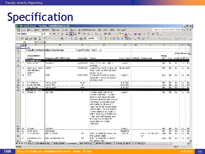Click the Fill Color paint bucket
Image resolution: width=205 pixels, height=154 pixels.
click(120, 34)
